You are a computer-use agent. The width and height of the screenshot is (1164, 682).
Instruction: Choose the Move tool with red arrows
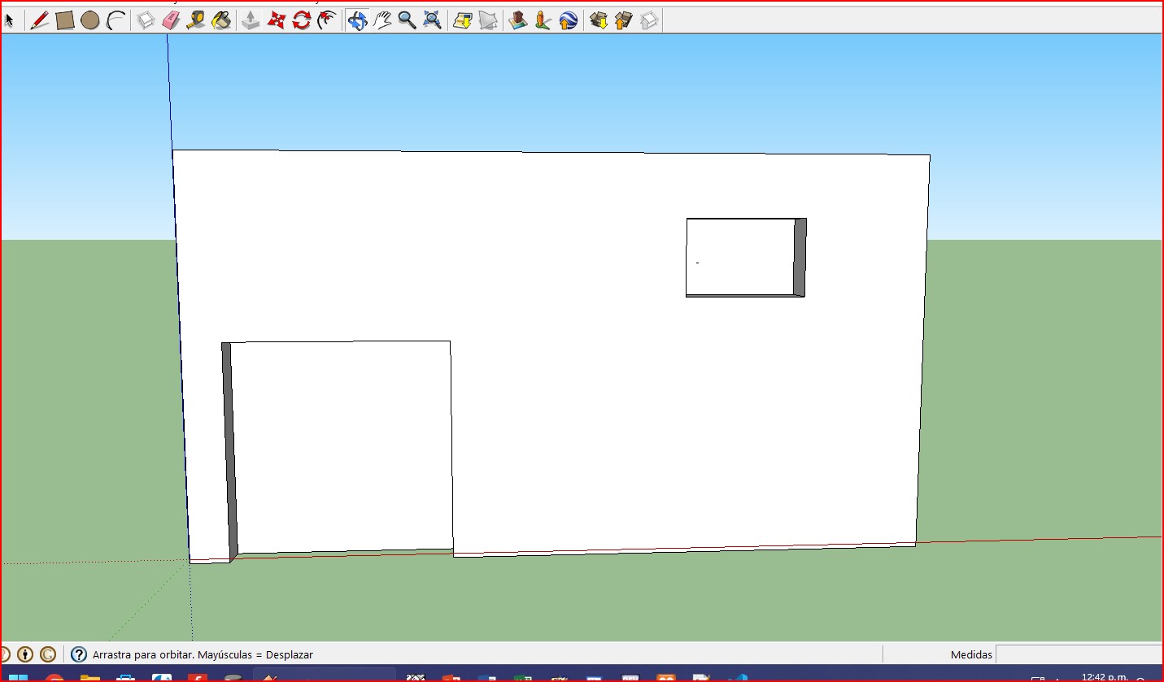[277, 20]
